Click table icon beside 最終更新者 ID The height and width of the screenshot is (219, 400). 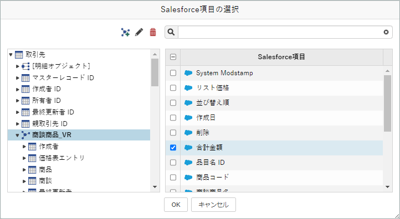pos(25,112)
